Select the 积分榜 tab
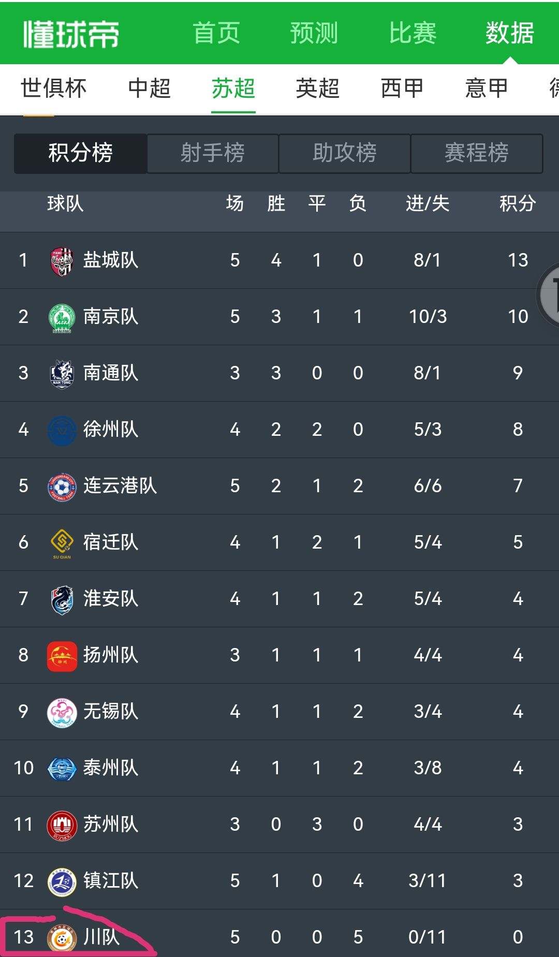Screen dimensions: 559x957 80,153
